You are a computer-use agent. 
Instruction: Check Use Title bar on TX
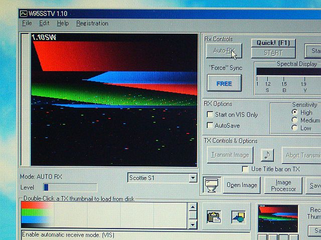point(245,169)
